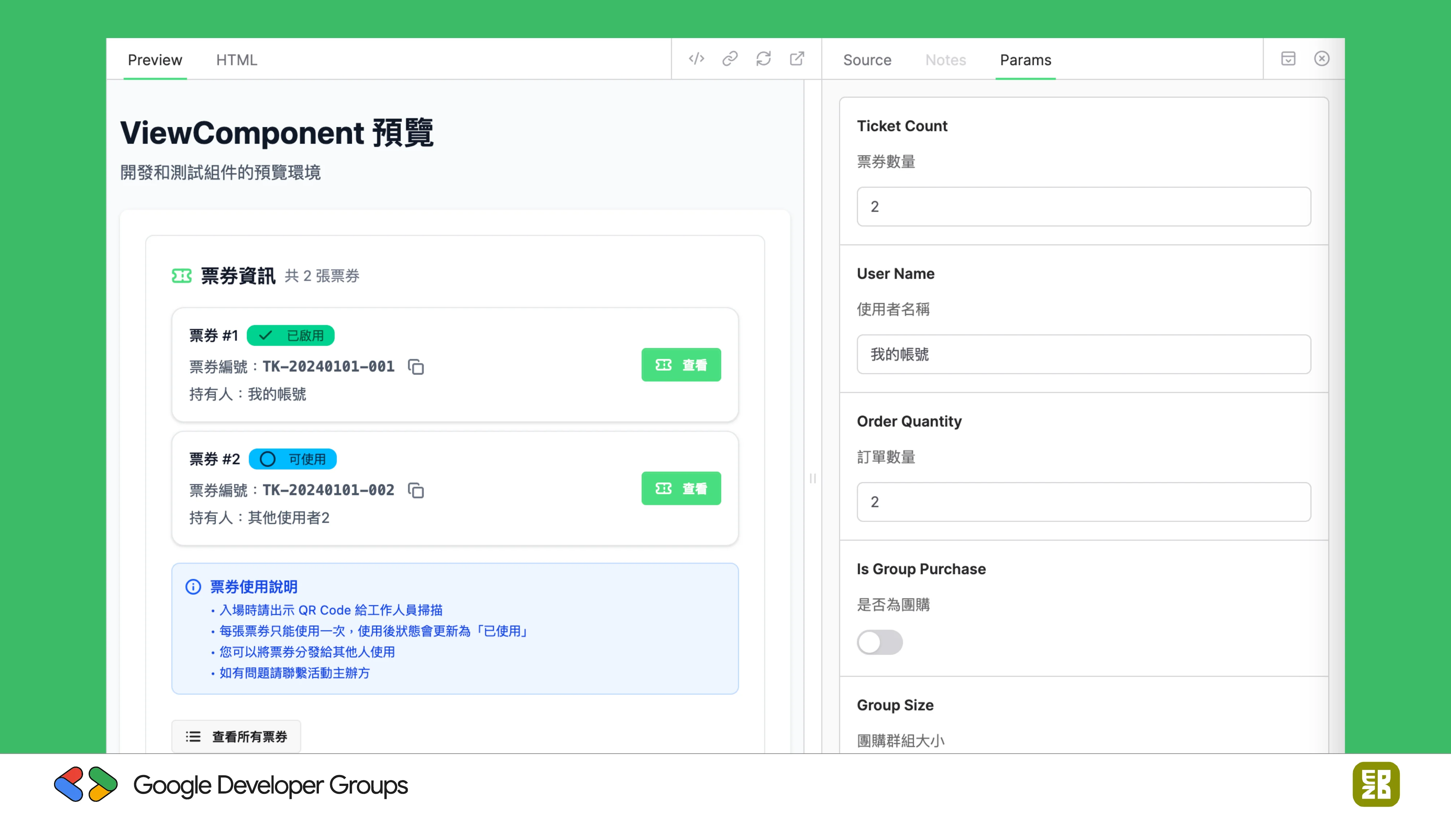Switch to the HTML tab
The height and width of the screenshot is (816, 1451).
(237, 60)
